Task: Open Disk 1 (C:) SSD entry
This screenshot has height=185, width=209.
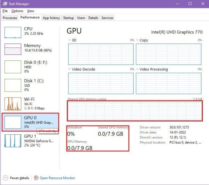Action: coord(31,85)
